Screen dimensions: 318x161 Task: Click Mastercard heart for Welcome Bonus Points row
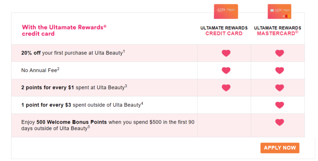[x=279, y=122]
